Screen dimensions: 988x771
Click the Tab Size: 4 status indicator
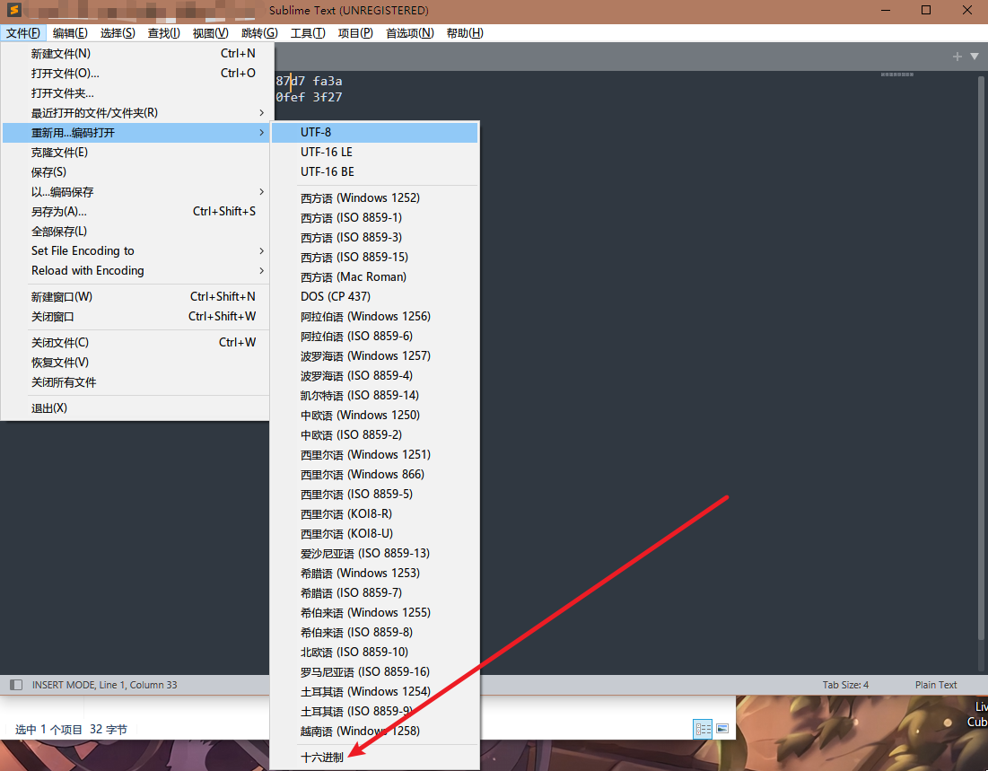coord(845,685)
